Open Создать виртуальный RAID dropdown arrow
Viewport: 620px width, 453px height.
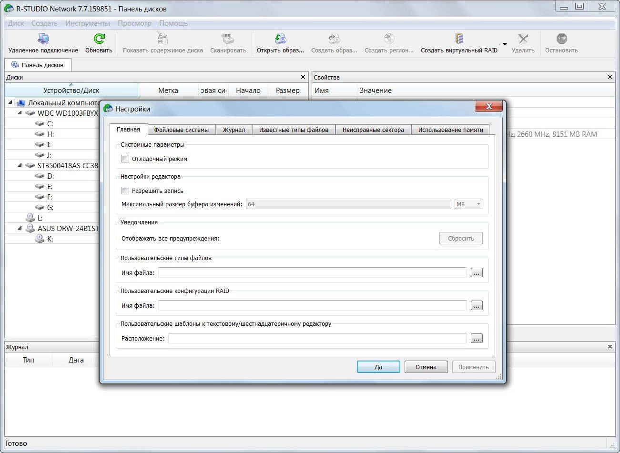coord(505,44)
